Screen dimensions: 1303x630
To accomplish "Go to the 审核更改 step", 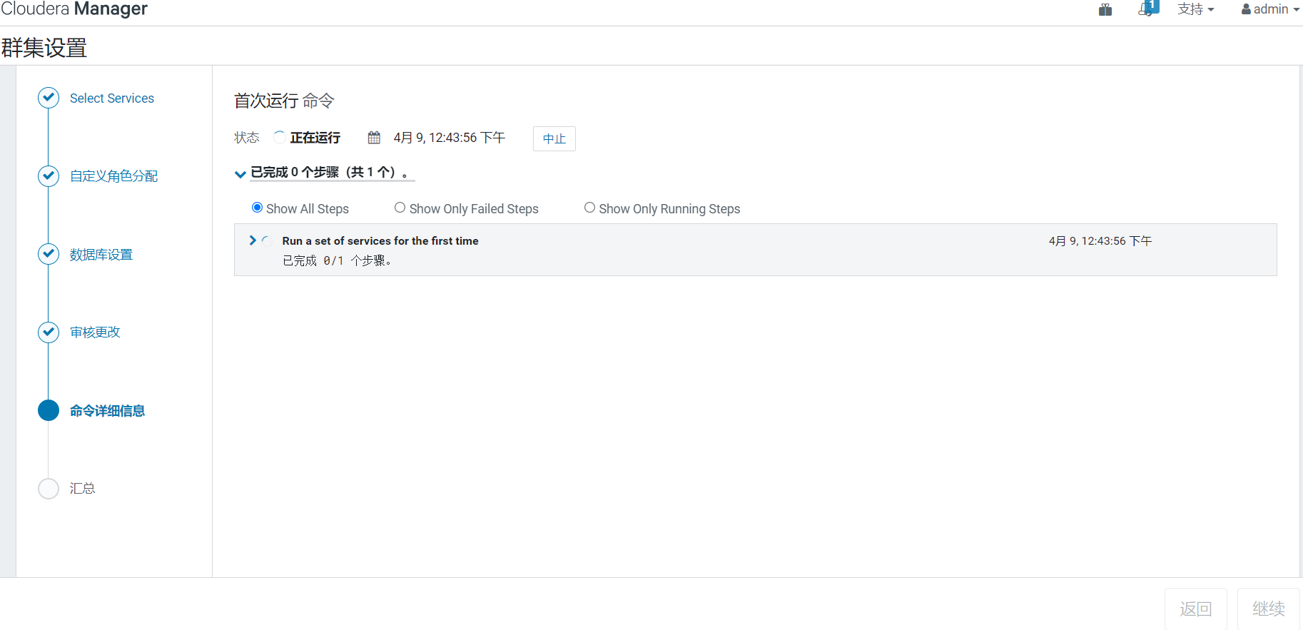I will coord(95,332).
